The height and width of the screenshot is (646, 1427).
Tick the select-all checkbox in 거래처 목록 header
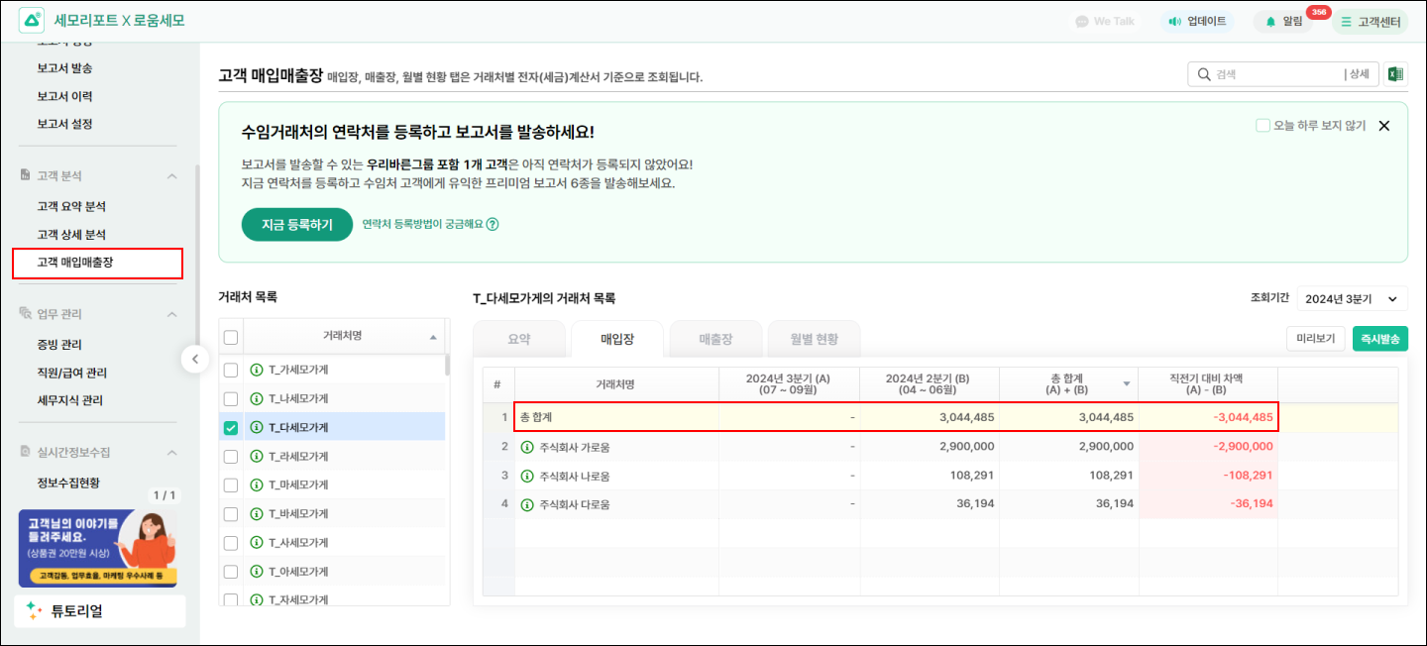(x=231, y=337)
